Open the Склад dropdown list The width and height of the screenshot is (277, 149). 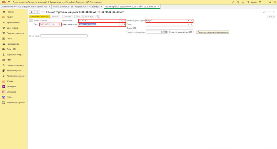(188, 24)
